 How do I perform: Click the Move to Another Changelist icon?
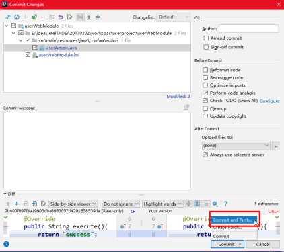click(x=34, y=17)
